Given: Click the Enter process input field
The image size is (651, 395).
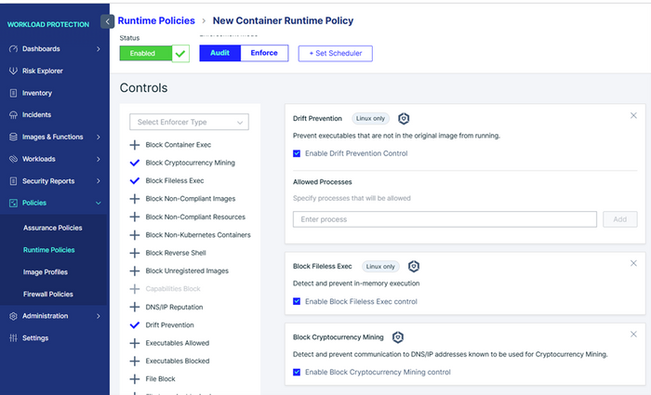Looking at the screenshot, I should click(x=445, y=219).
